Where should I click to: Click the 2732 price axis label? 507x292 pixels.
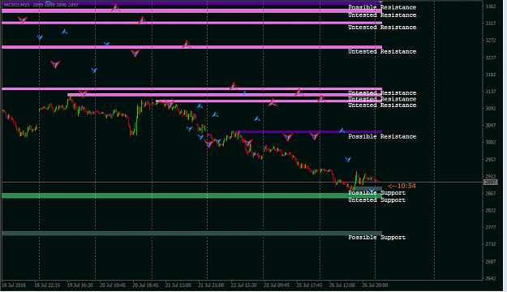coord(491,244)
